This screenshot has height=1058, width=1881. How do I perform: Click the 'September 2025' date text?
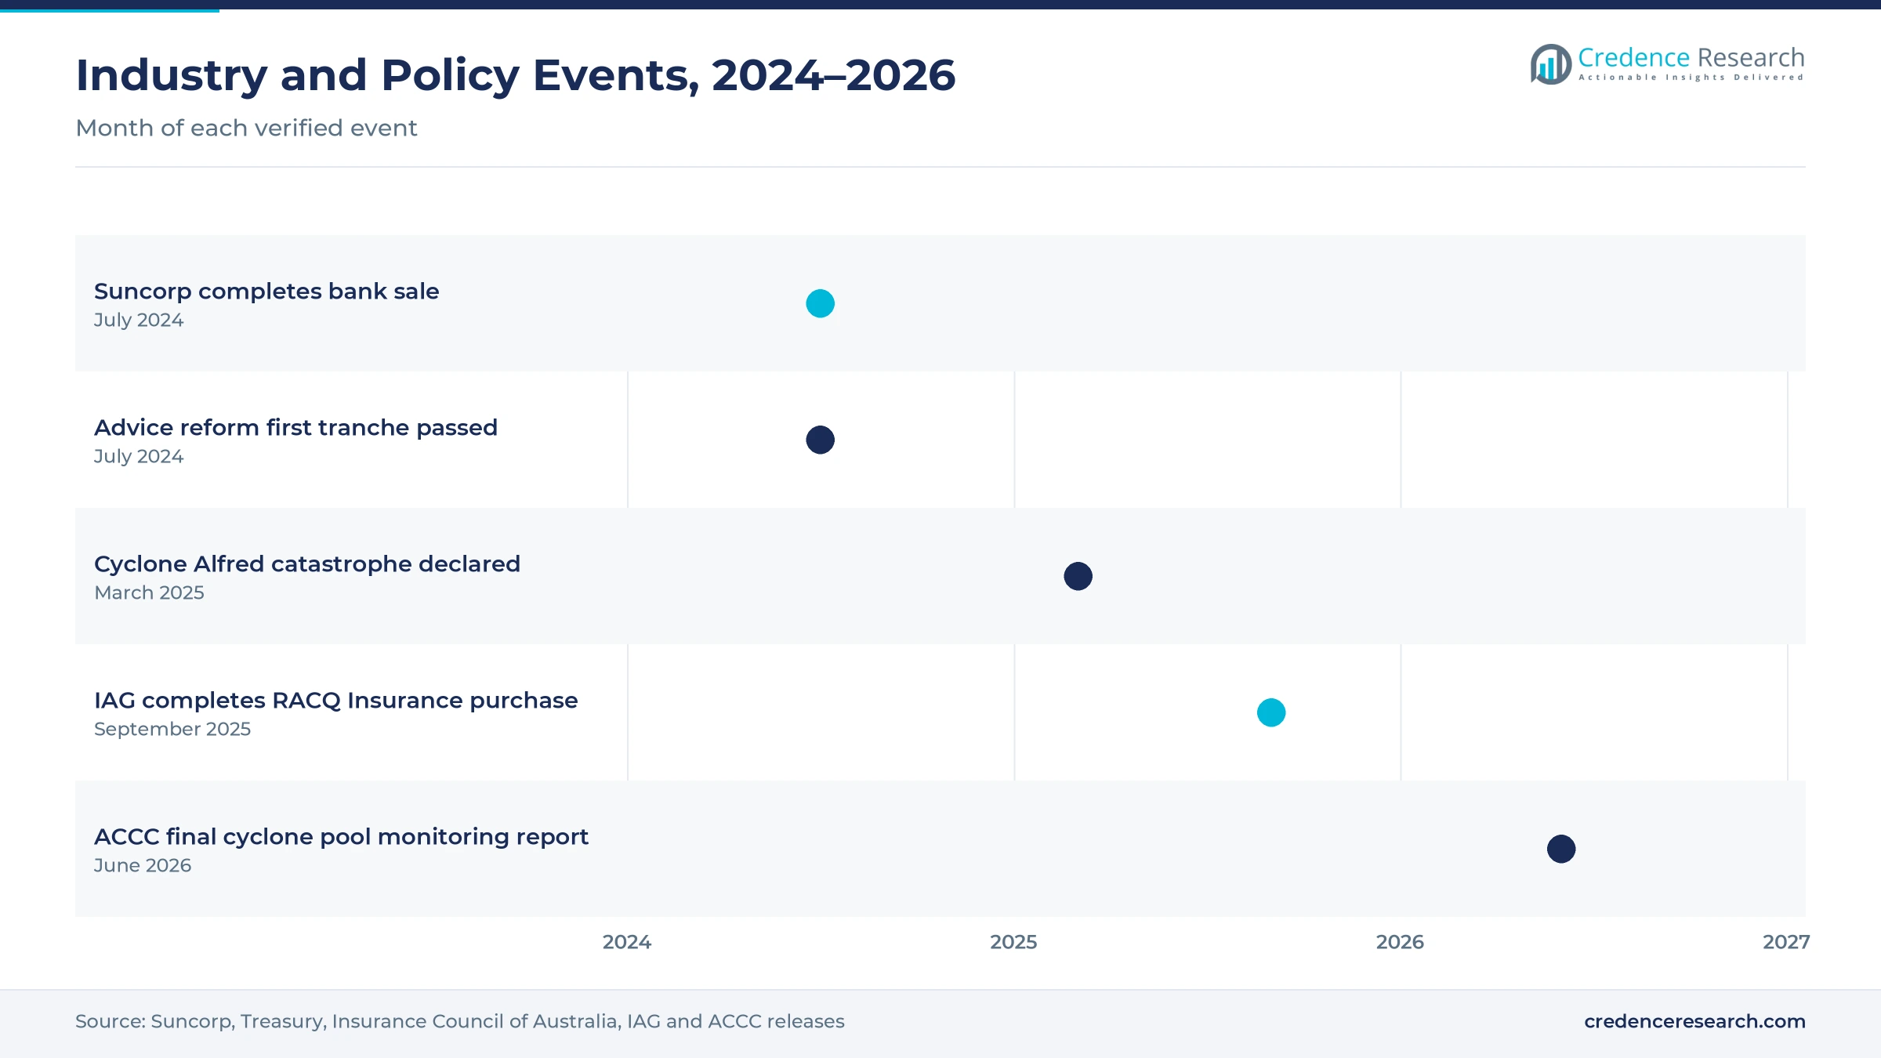point(172,729)
